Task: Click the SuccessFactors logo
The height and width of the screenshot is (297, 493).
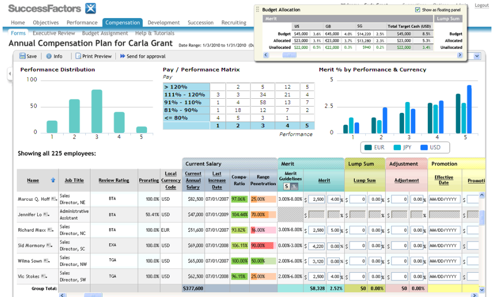Action: click(x=52, y=8)
